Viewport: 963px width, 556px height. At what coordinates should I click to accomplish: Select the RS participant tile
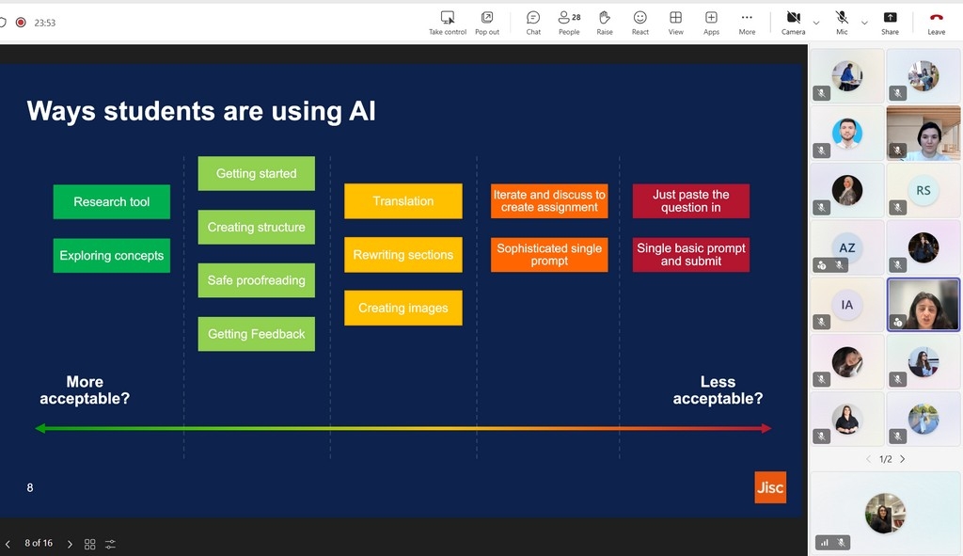click(923, 190)
